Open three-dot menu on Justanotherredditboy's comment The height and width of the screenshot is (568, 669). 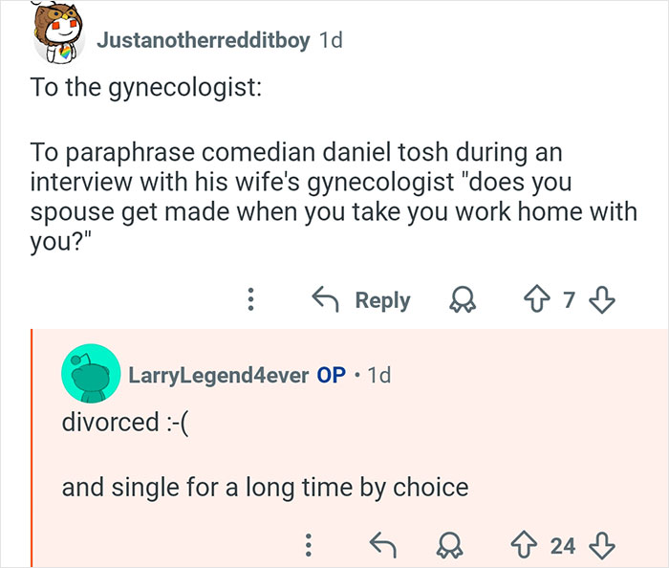[x=250, y=300]
